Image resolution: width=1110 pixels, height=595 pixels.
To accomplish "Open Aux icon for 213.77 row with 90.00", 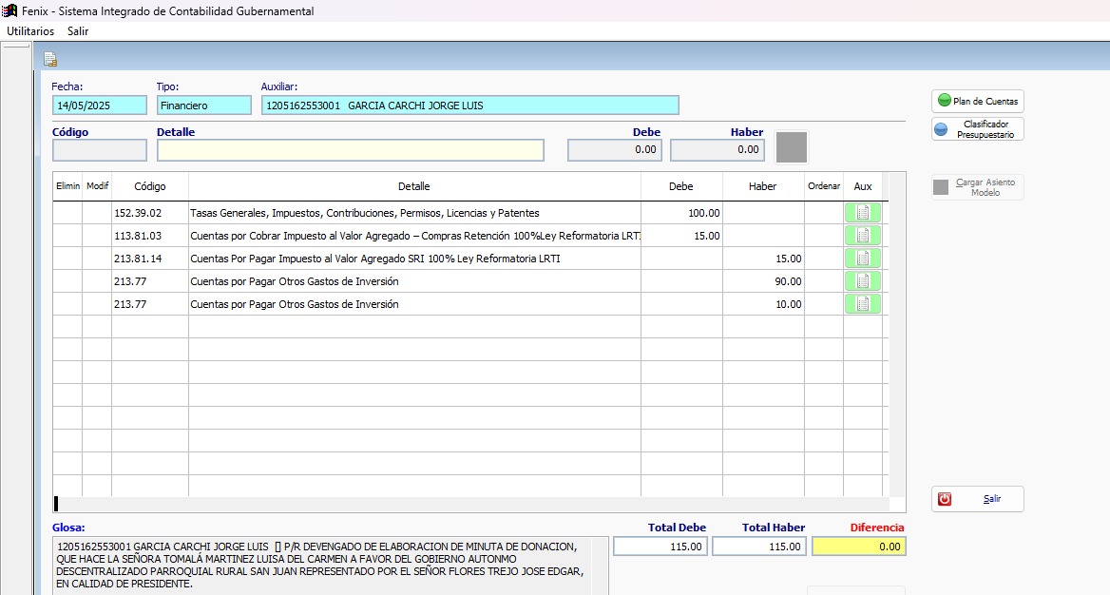I will click(x=862, y=281).
